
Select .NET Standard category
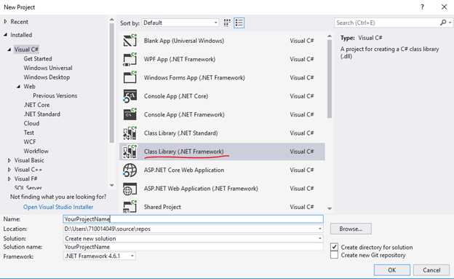pyautogui.click(x=42, y=114)
